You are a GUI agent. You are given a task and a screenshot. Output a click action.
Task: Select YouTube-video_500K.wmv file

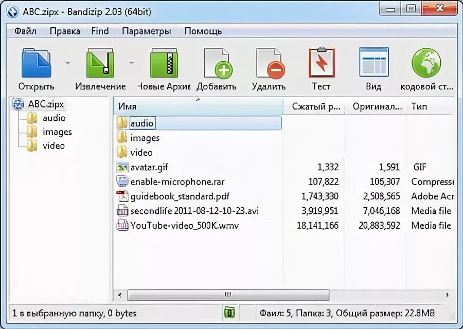click(185, 226)
